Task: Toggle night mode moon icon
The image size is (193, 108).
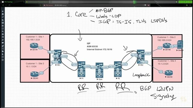Action: (3, 54)
